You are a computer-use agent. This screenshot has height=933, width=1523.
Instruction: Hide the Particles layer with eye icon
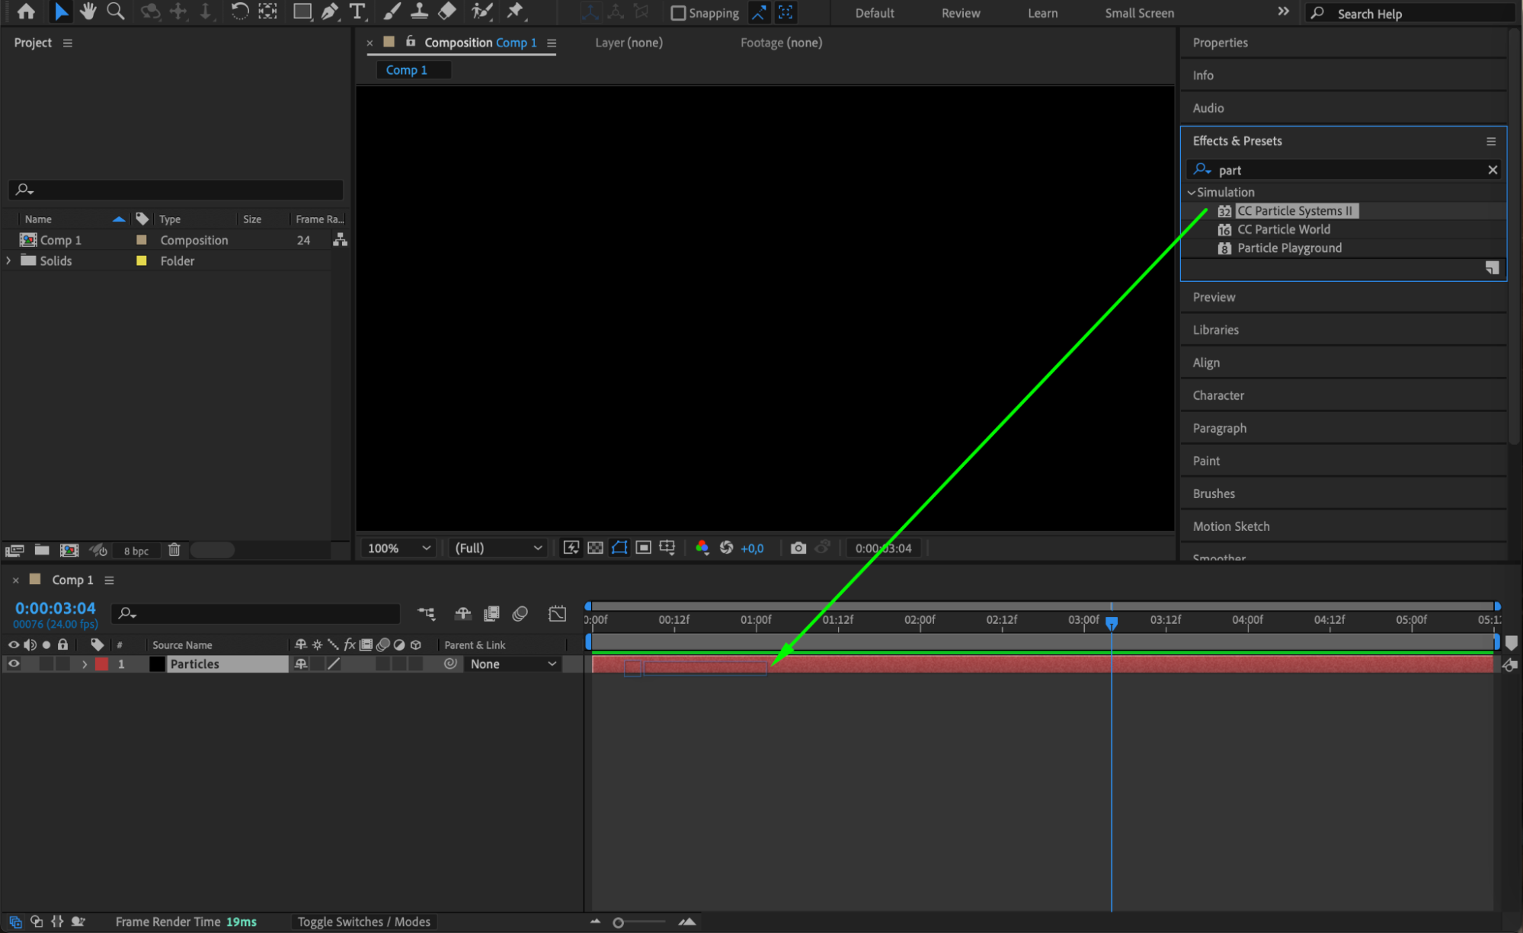[x=14, y=664]
